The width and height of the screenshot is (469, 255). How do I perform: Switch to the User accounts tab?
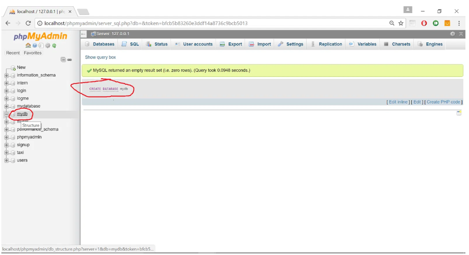194,44
